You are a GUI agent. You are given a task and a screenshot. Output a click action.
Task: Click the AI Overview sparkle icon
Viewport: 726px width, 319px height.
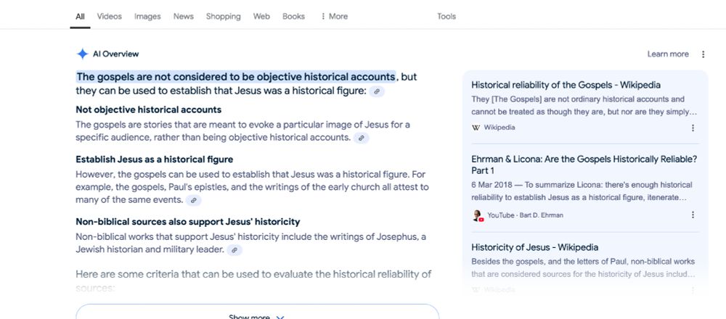(x=83, y=54)
